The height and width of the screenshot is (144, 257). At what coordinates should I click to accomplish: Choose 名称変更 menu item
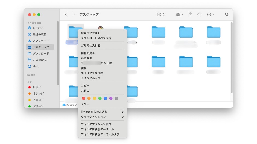[103, 58]
